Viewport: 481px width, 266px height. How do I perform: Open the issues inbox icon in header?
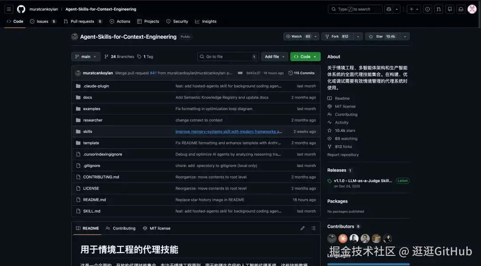click(428, 9)
